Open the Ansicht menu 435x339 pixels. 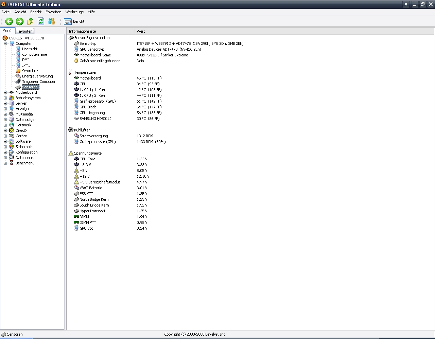point(20,12)
